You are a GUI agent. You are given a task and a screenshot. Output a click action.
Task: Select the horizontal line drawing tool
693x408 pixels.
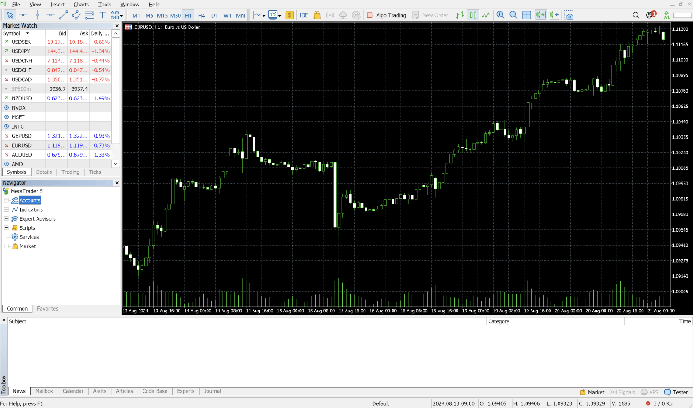pyautogui.click(x=50, y=15)
